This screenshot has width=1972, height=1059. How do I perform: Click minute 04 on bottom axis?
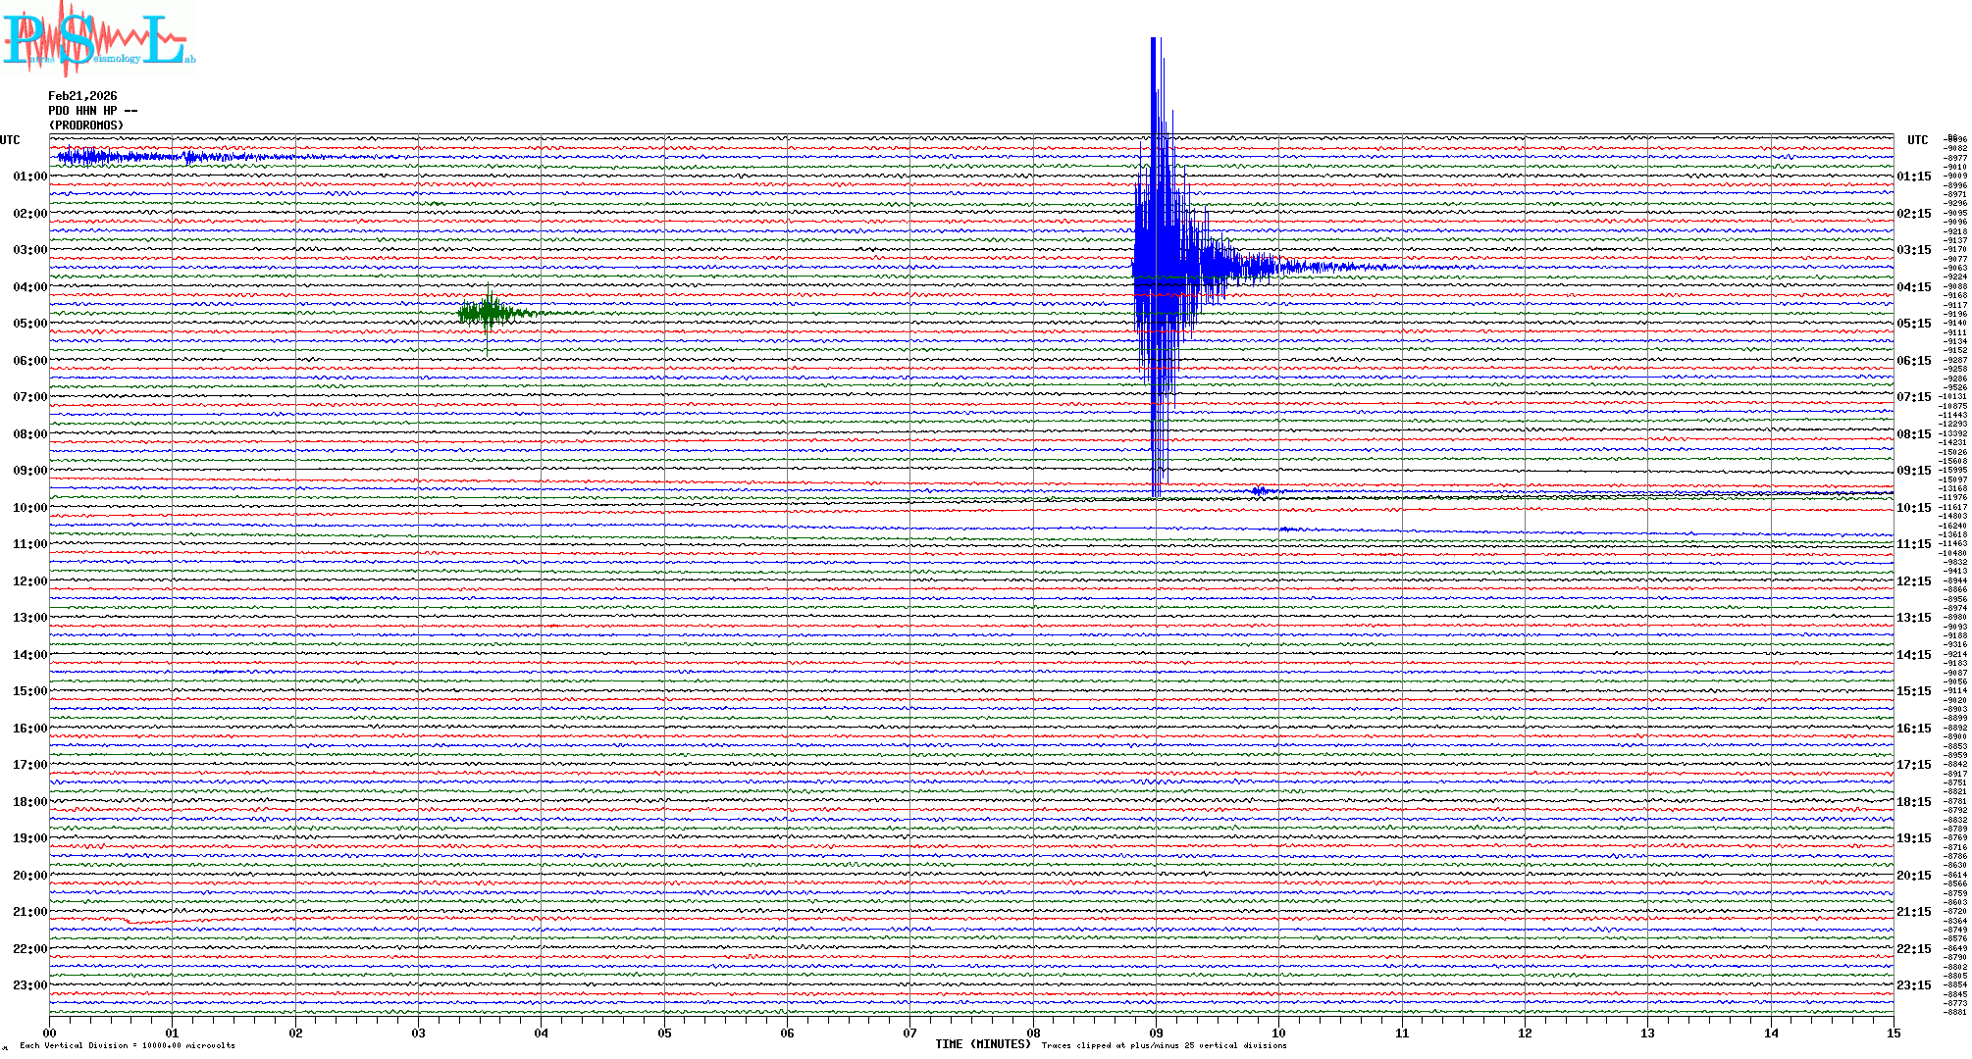(x=541, y=1033)
